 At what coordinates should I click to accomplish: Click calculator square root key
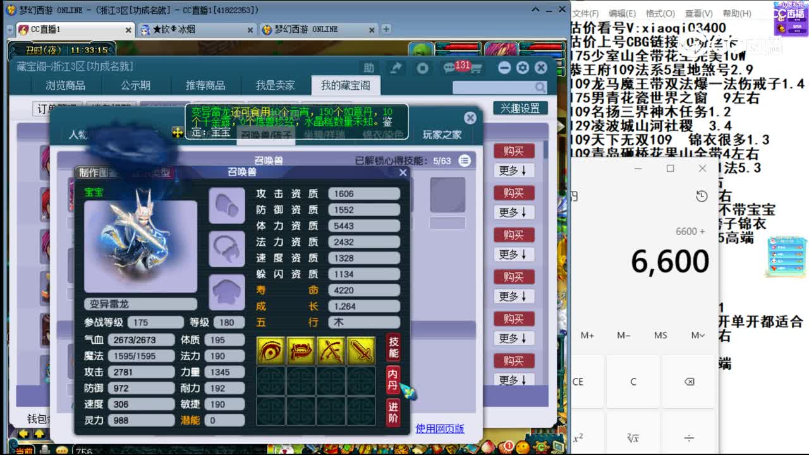633,437
